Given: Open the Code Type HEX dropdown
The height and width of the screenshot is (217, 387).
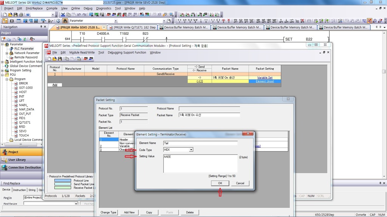Looking at the screenshot, I should (x=191, y=150).
